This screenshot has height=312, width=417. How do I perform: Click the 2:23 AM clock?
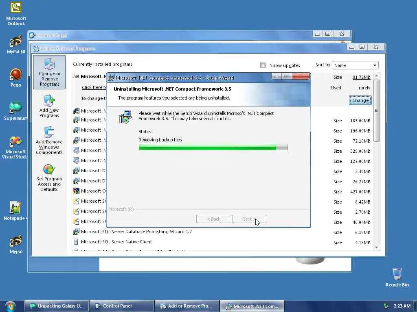click(x=402, y=306)
